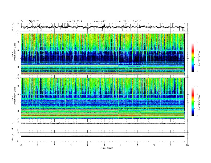
Task: Click the "Time (min)" x-axis label
Action: tap(107, 148)
